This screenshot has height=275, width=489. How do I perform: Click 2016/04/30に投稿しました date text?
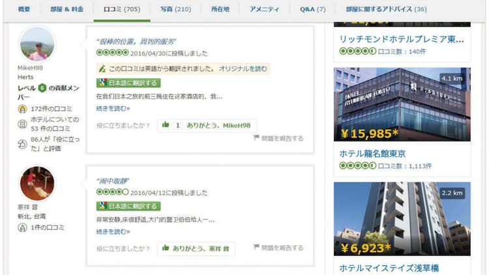pyautogui.click(x=169, y=53)
